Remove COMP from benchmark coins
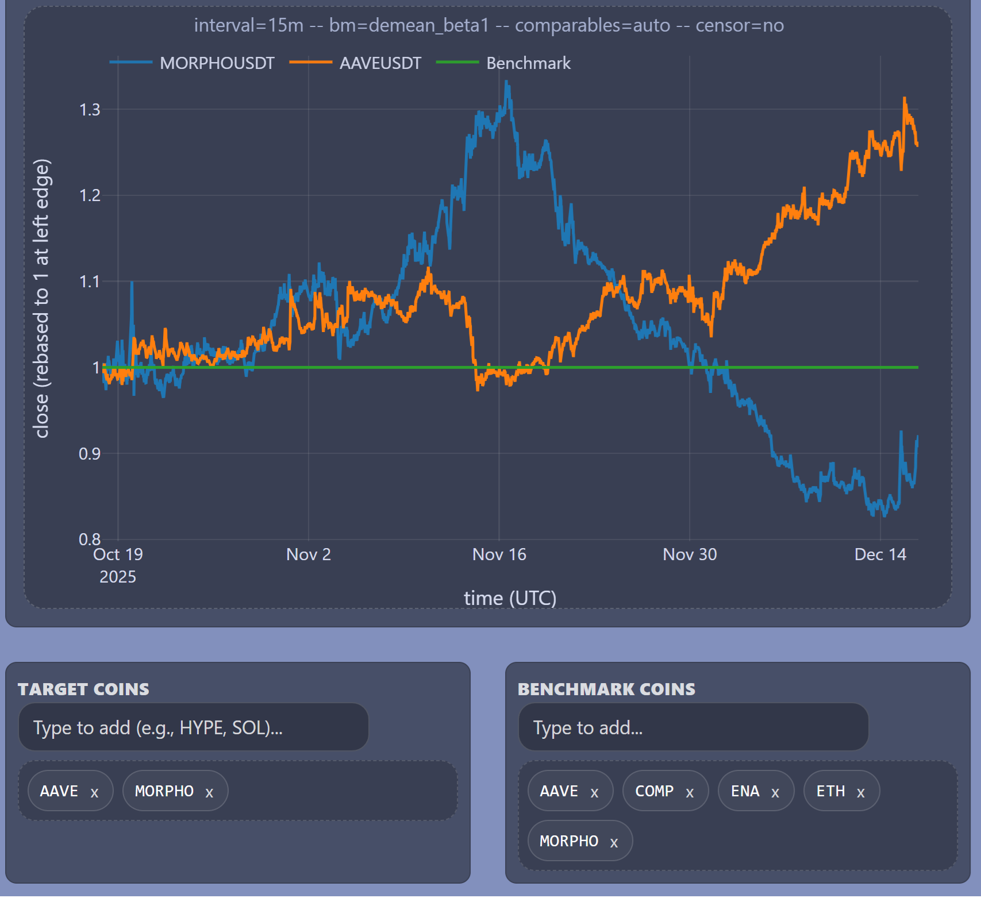981x898 pixels. [690, 793]
